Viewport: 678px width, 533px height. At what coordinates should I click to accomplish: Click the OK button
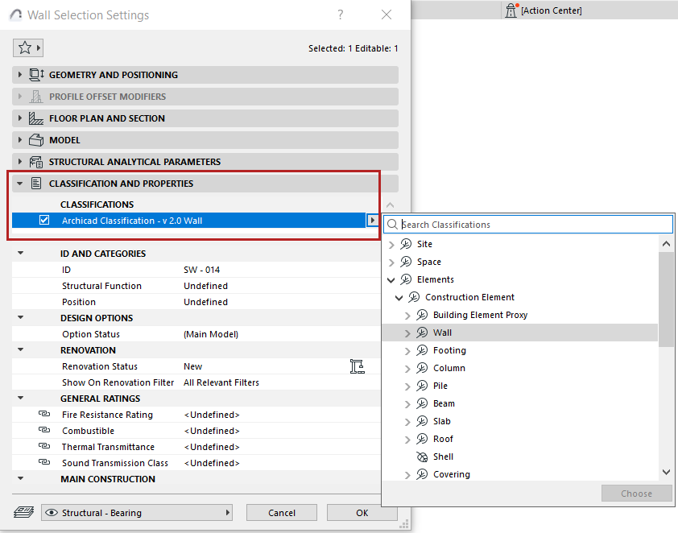[x=362, y=513]
